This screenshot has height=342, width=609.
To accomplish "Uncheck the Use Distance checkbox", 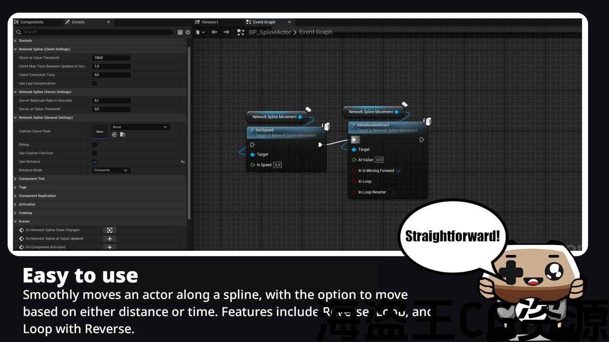I will pos(94,162).
